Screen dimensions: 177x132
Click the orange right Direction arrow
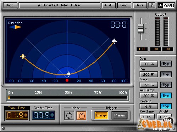[18, 27]
